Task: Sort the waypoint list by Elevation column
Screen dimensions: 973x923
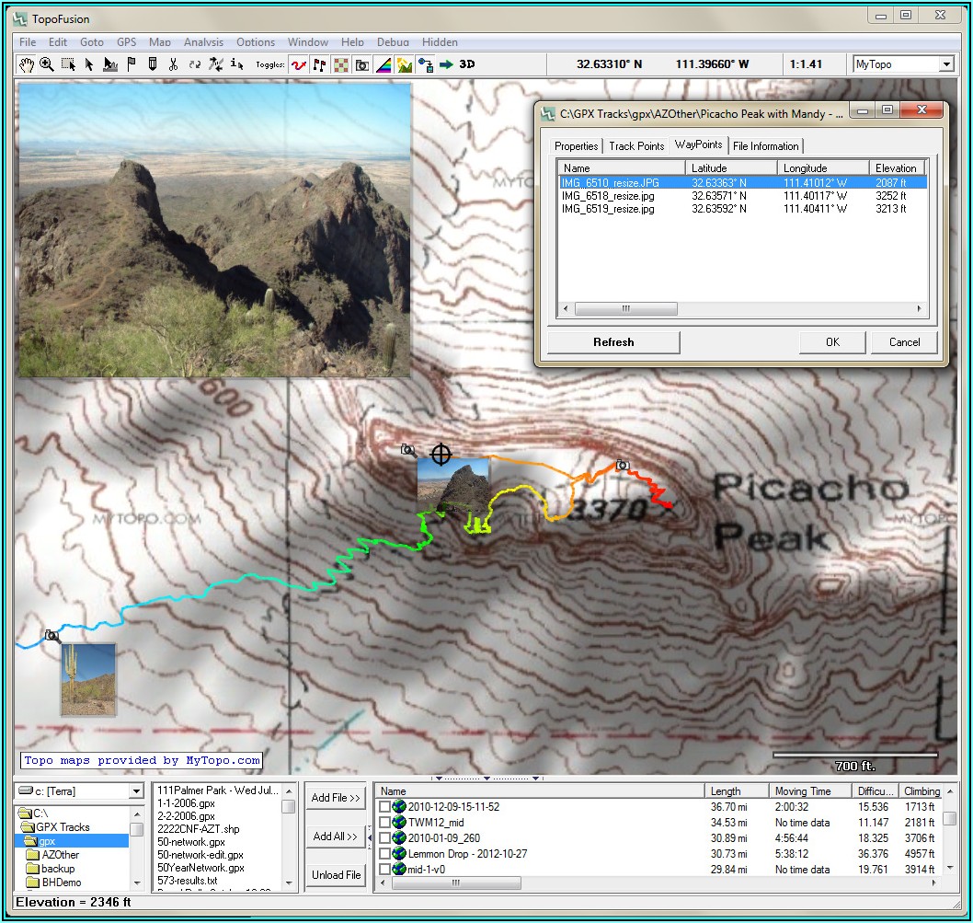Action: pos(896,167)
